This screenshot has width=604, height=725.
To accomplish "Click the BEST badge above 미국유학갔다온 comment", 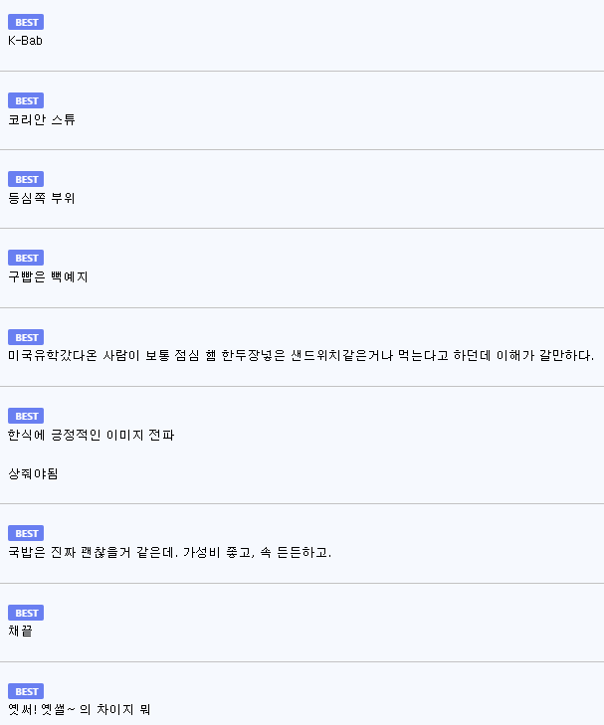I will pos(26,337).
